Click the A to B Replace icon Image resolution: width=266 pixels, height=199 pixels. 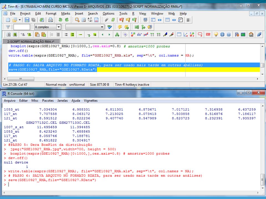pyautogui.click(x=90, y=20)
